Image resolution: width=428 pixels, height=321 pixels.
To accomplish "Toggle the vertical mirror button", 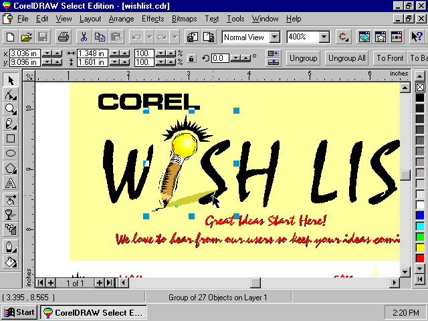I will point(273,62).
